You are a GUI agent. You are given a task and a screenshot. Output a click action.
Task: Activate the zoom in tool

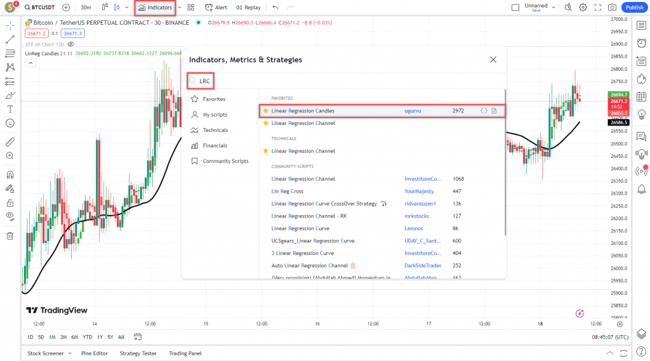click(10, 156)
